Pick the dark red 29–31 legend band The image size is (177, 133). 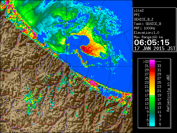[x=152, y=70]
